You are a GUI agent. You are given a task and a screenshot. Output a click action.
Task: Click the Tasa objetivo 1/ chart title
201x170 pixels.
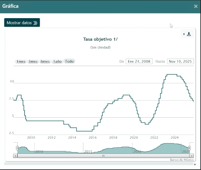coord(100,39)
